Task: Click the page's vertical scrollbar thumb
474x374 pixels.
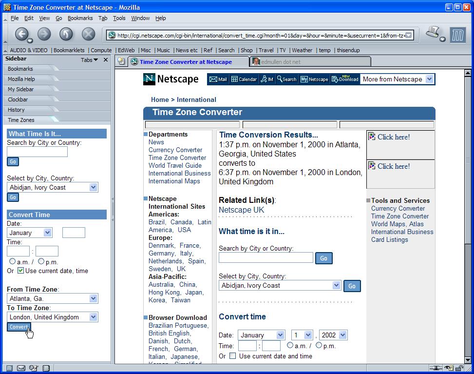Action: click(468, 159)
